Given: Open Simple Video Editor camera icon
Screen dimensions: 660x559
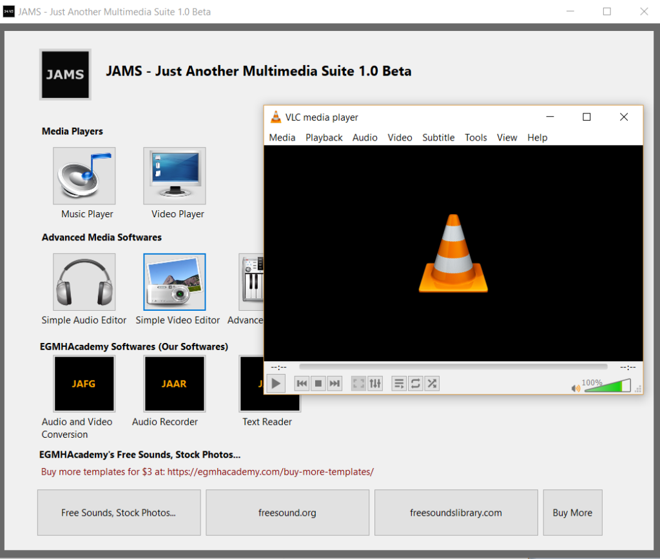Looking at the screenshot, I should click(x=175, y=282).
